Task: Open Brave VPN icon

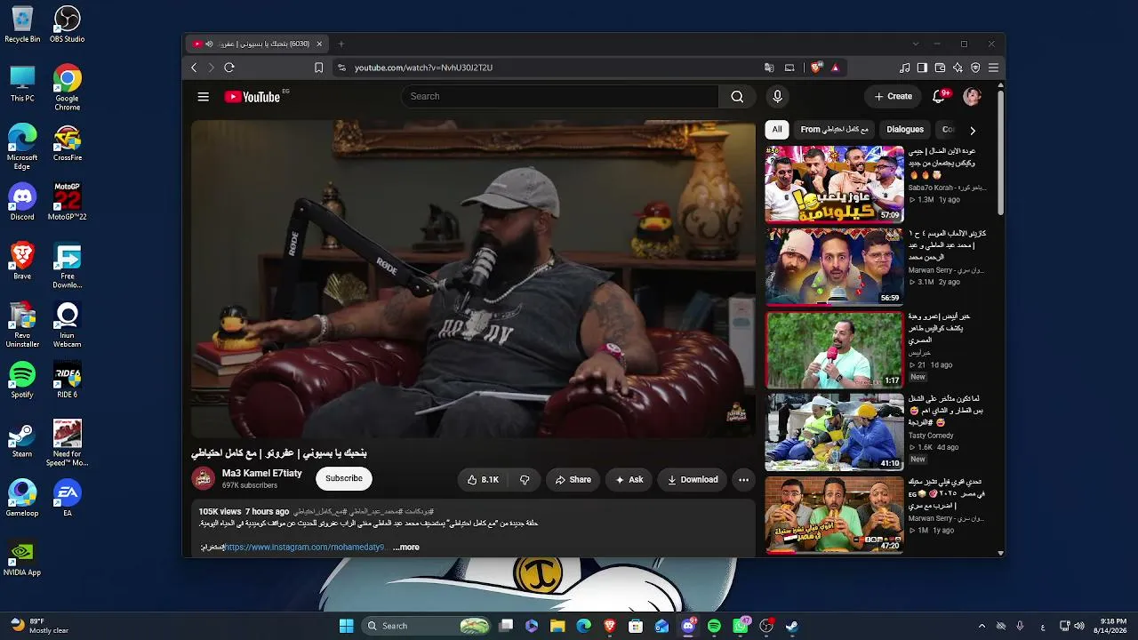Action: point(975,68)
